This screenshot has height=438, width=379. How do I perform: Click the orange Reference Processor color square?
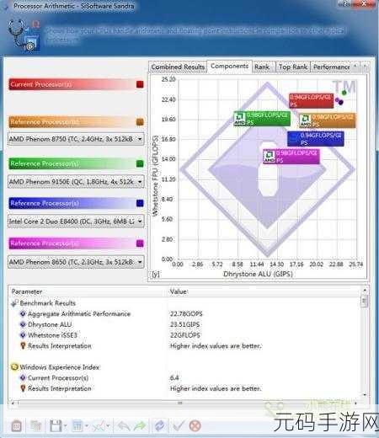[140, 122]
